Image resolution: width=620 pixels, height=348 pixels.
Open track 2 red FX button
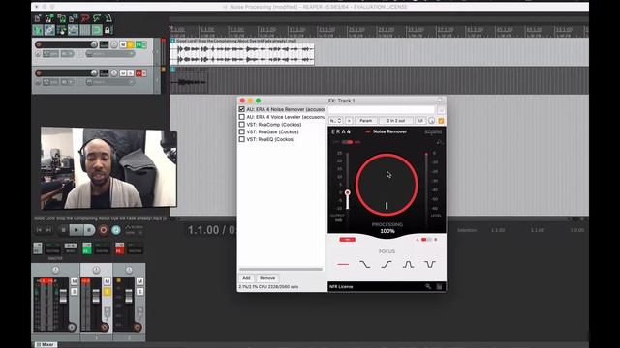coord(139,73)
